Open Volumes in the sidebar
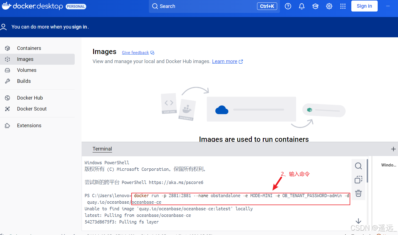 37,70
